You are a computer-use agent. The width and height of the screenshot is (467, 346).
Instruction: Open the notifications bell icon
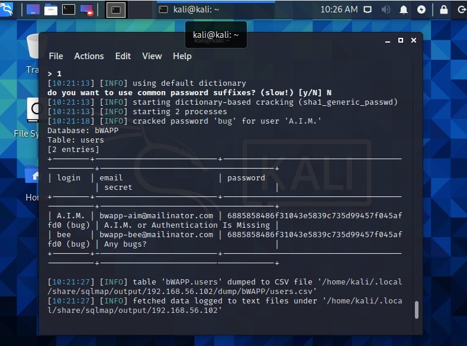pyautogui.click(x=404, y=9)
